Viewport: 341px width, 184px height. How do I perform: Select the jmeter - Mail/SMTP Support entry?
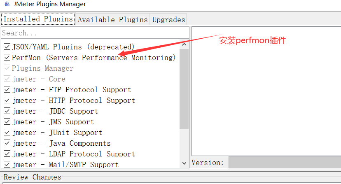point(65,165)
